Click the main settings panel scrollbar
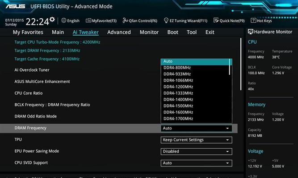Screen dimensions: 298x178 [241, 65]
